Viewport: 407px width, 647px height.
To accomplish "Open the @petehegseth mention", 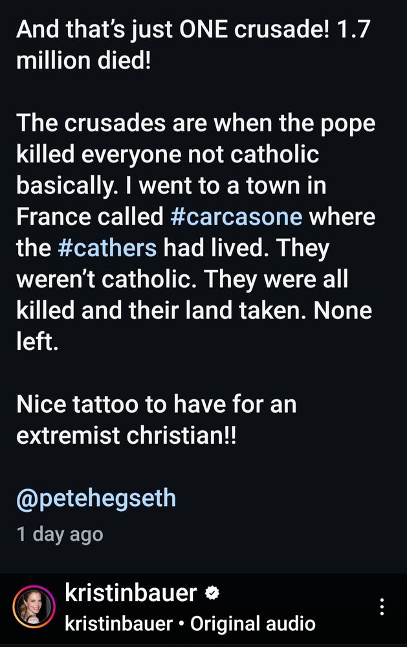I will [x=96, y=498].
